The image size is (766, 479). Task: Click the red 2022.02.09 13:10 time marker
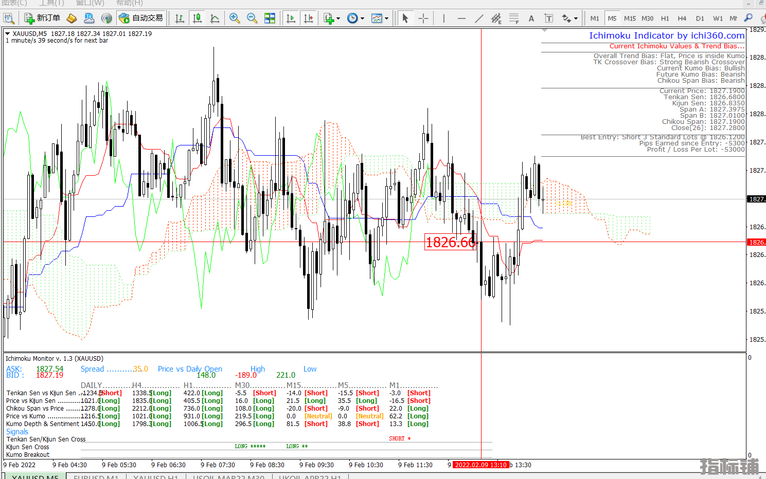480,465
